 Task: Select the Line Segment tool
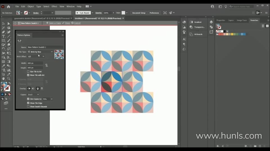tap(9, 36)
